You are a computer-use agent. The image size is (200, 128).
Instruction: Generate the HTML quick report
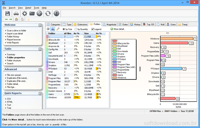(x=10, y=102)
